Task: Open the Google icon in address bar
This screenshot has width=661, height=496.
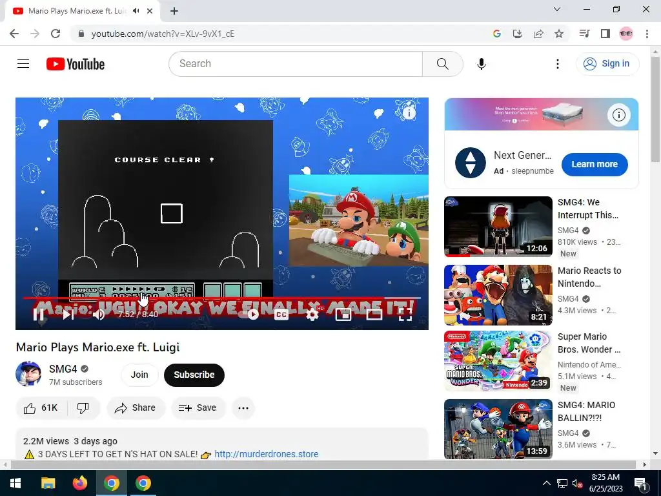Action: pos(496,34)
